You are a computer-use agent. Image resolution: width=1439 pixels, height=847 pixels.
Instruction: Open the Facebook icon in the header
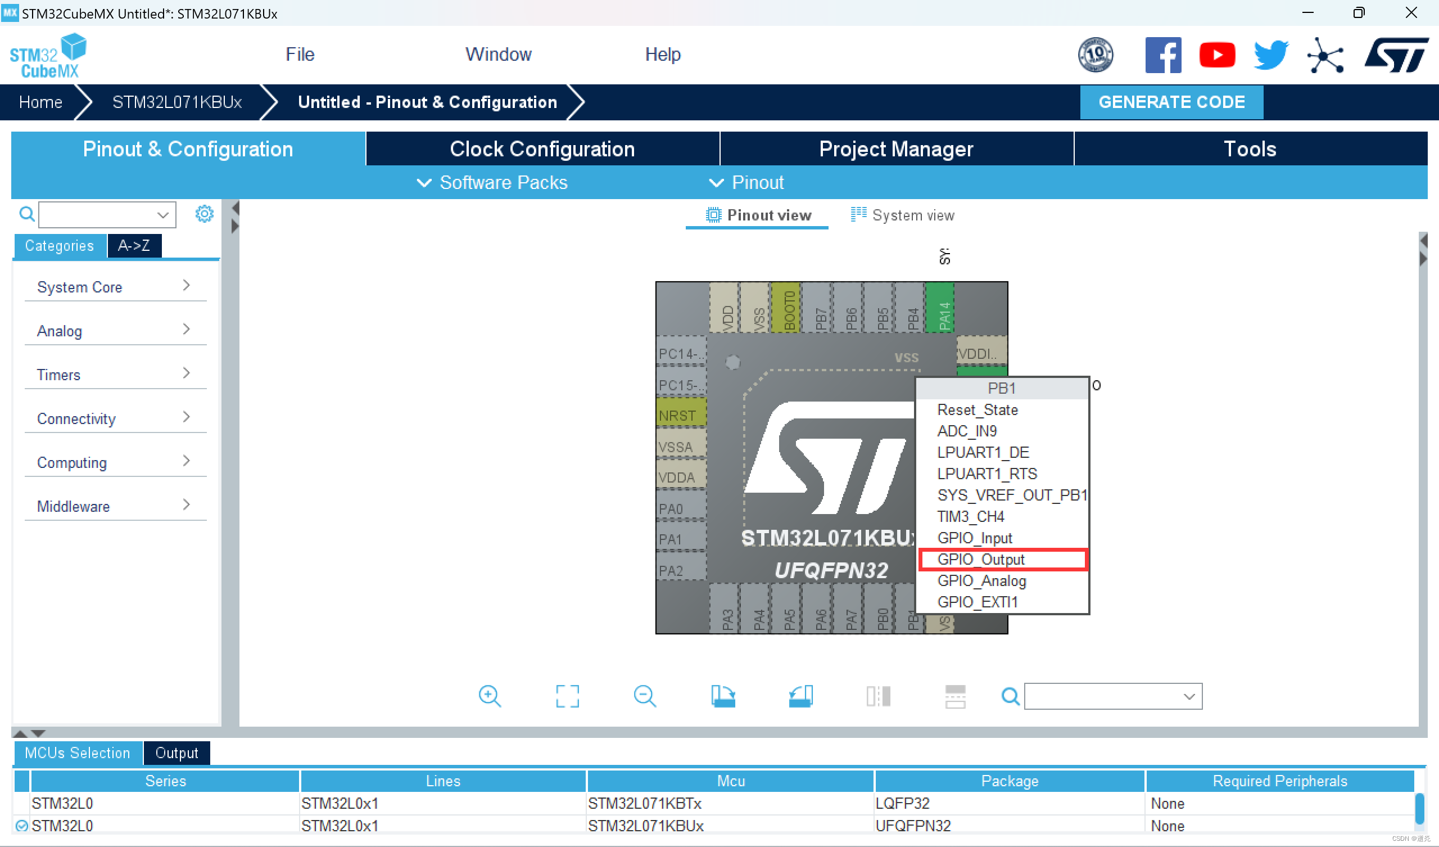[1162, 56]
